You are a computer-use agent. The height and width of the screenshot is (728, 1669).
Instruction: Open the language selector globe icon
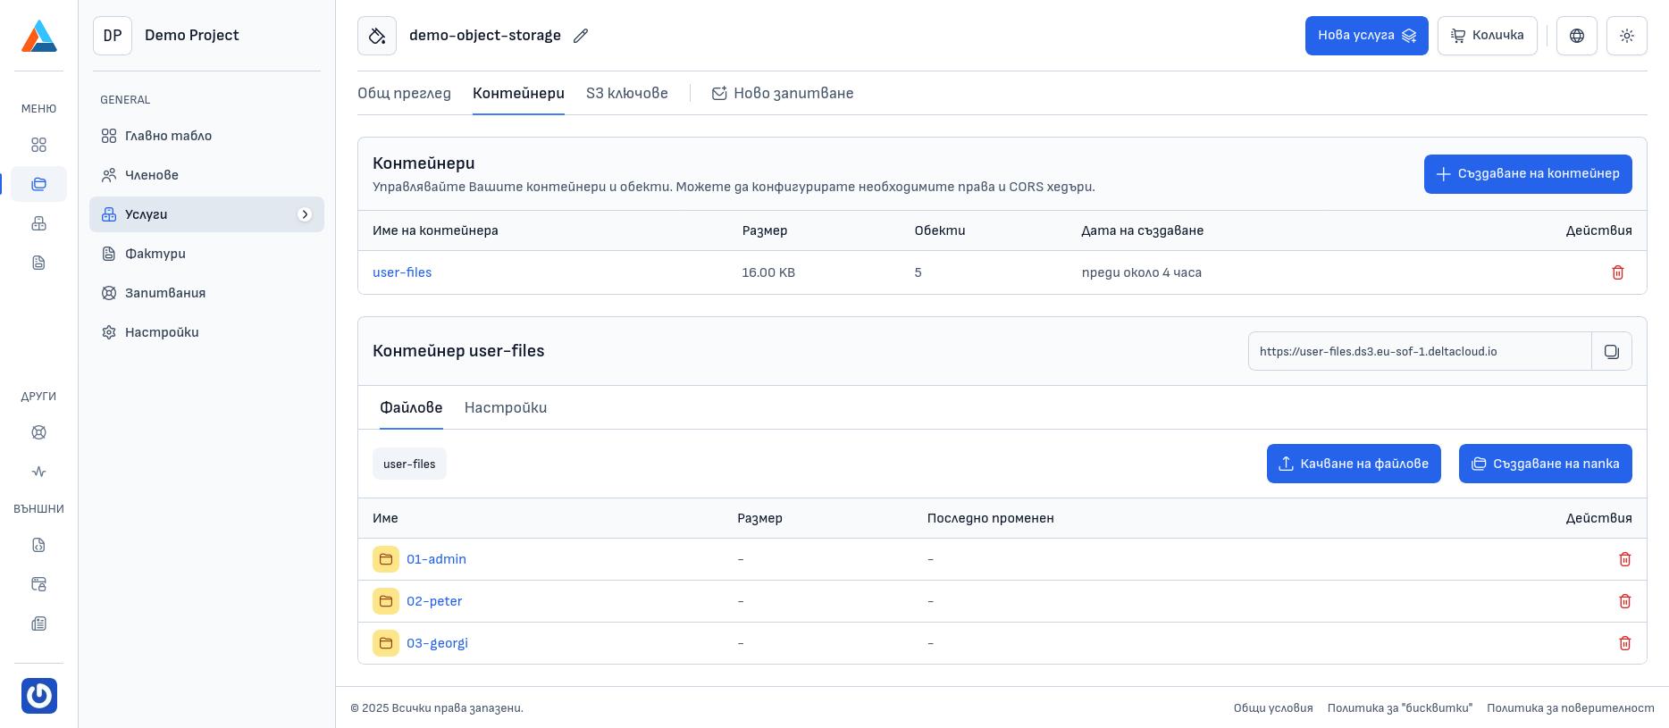1576,36
